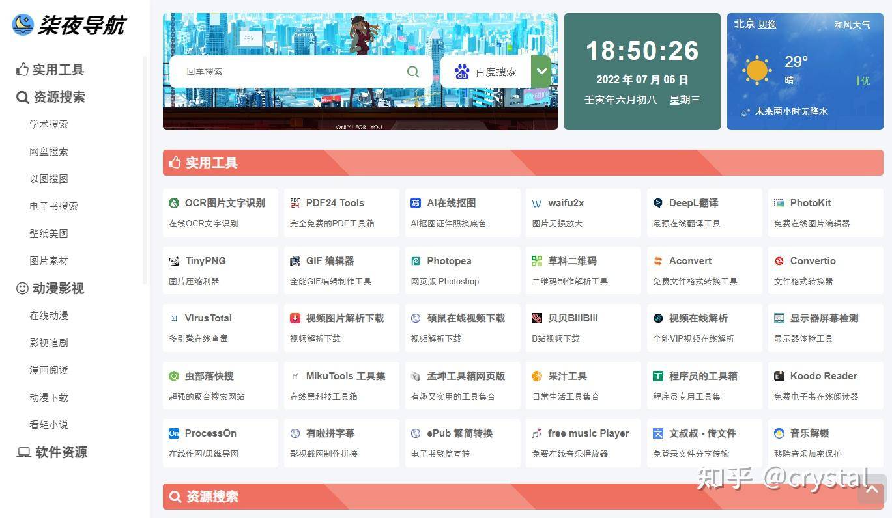This screenshot has height=518, width=892.
Task: Click the back-to-top arrow button
Action: pyautogui.click(x=871, y=489)
